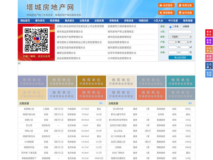The width and height of the screenshot is (213, 160).
Task: Open the 公共租赁住房管理办法 article link
Action: 120,58
